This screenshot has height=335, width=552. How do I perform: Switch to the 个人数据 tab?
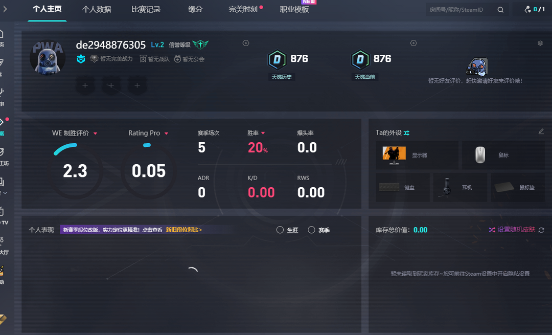click(x=97, y=9)
